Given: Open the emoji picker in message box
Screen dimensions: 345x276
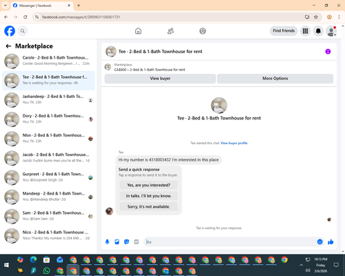Looking at the screenshot, I should point(319,241).
